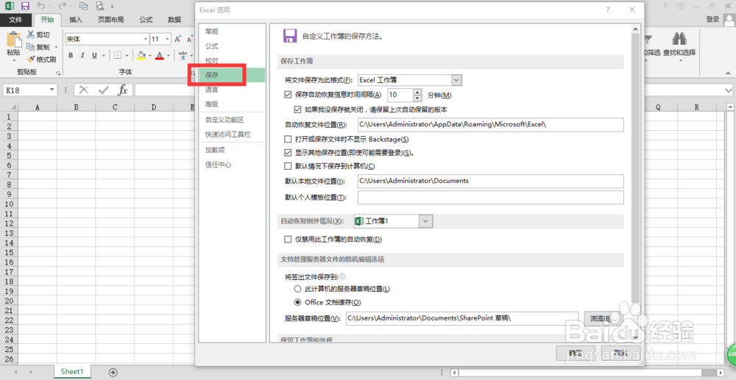
Task: Open the 文件 tab
Action: click(x=16, y=19)
